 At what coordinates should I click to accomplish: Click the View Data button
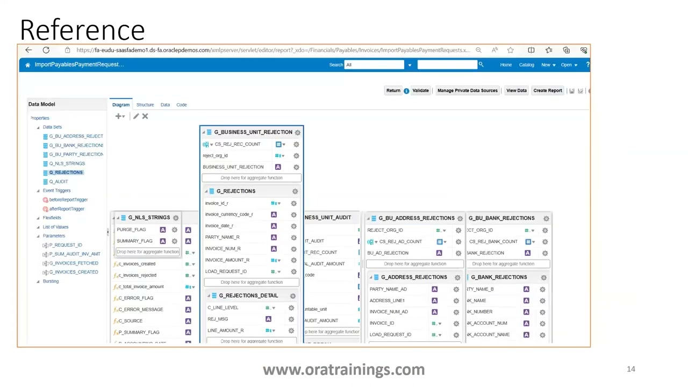pos(517,91)
